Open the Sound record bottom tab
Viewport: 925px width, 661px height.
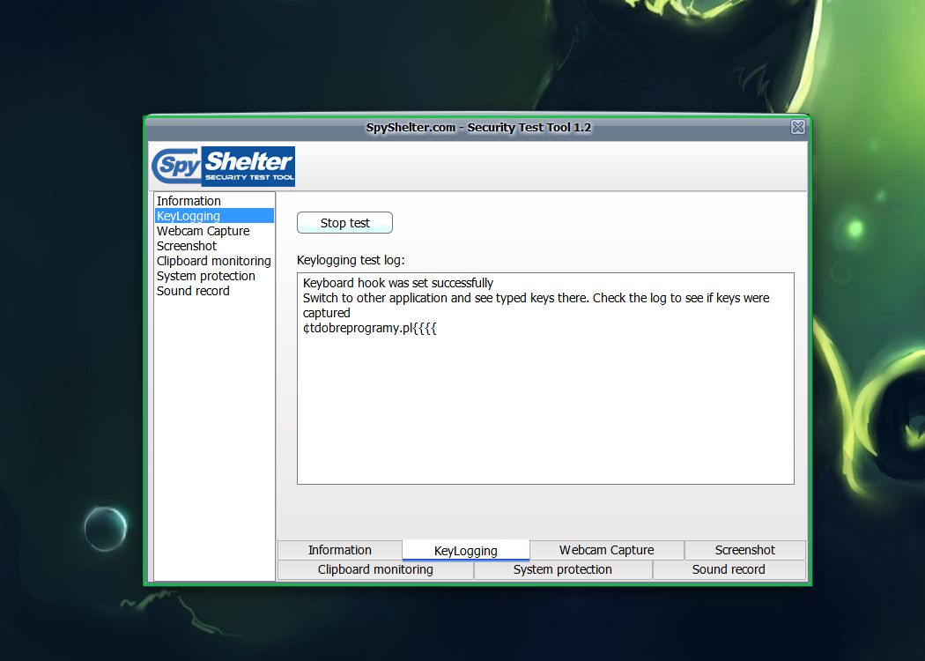(x=729, y=569)
